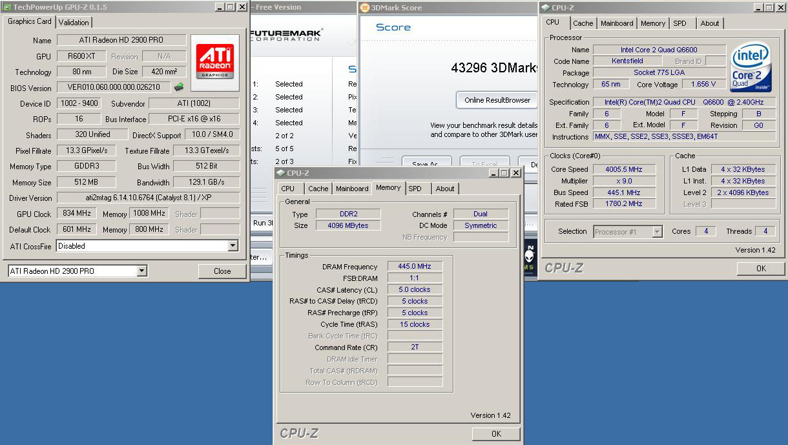This screenshot has height=445, width=788.
Task: Open the Mainboard tab in right CPU-Z window
Action: (x=617, y=23)
